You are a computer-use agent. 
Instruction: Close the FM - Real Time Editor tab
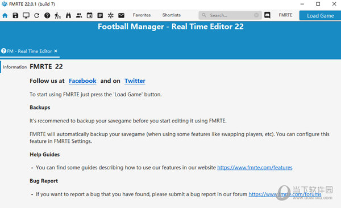(x=56, y=51)
